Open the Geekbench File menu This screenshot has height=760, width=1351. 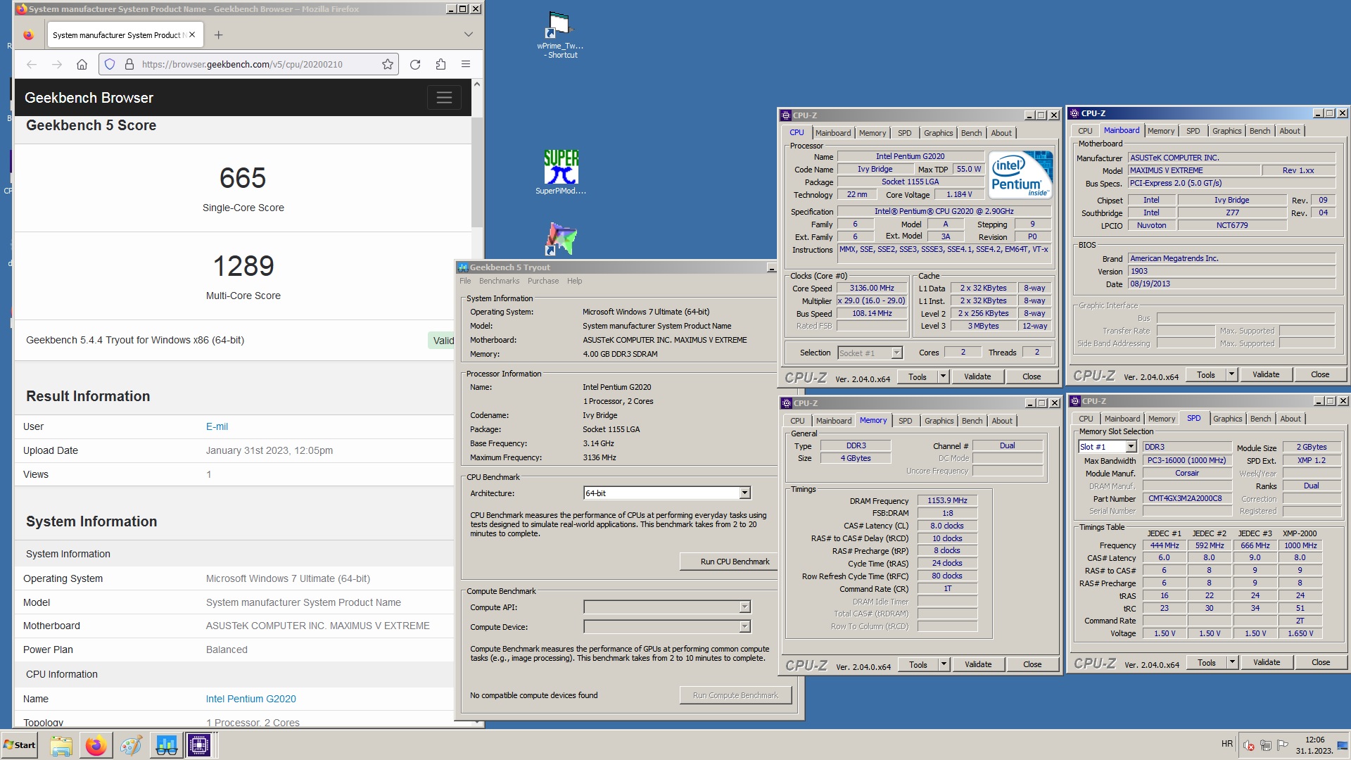click(465, 281)
